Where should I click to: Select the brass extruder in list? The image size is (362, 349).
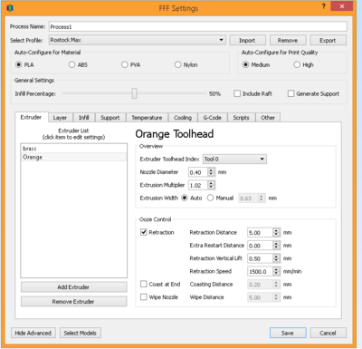pos(73,149)
